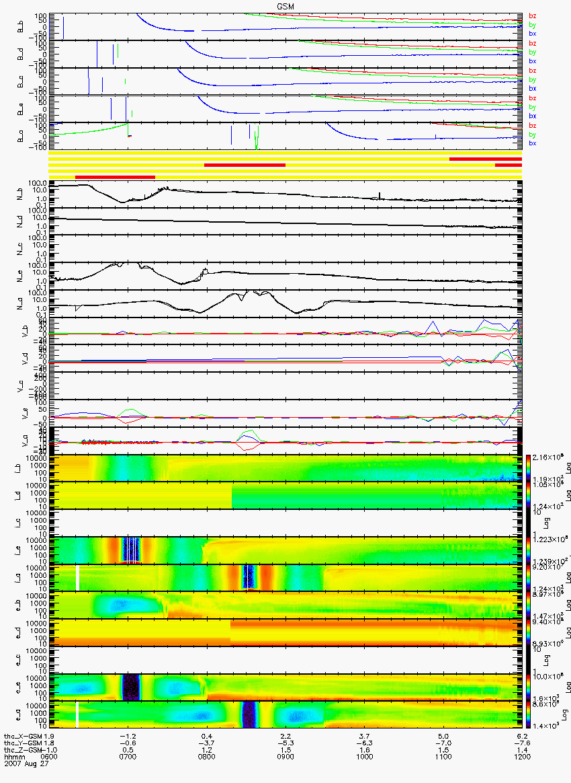Click the dark purple band in the e_e spectrogram

click(132, 687)
